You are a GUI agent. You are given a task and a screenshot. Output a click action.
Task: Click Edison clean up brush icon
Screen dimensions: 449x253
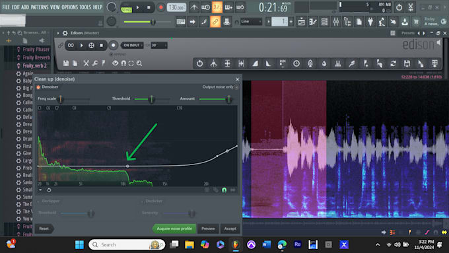click(352, 63)
